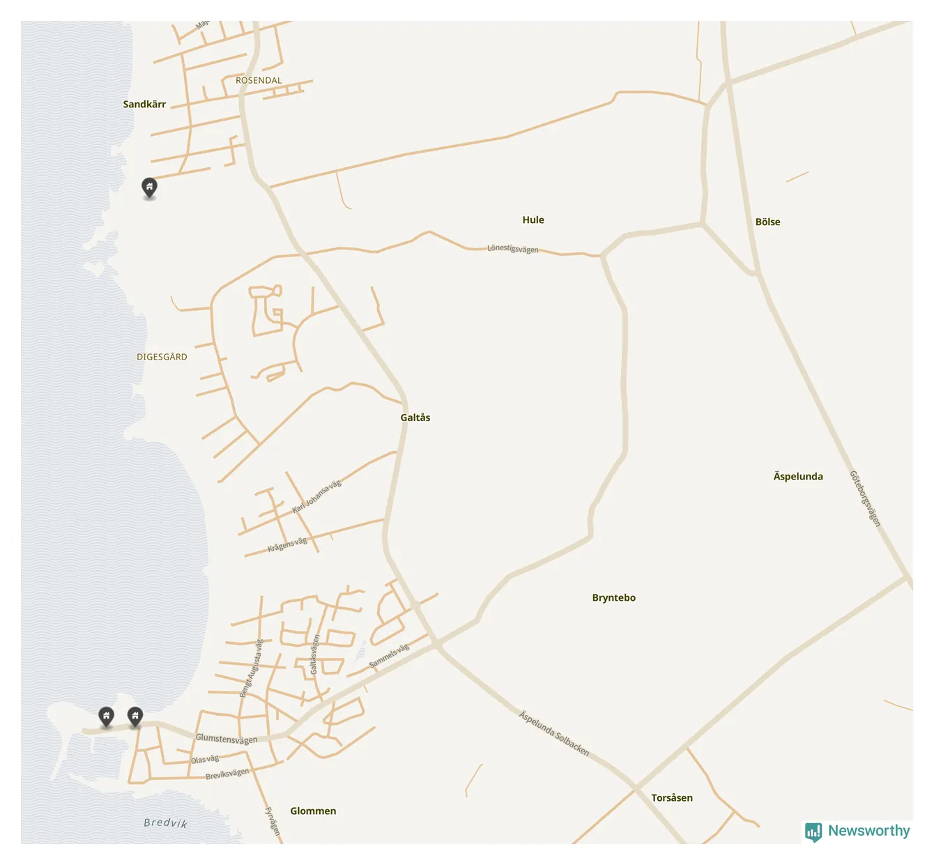Click the Lönestigsvägen road label
The image size is (934, 865).
[513, 248]
